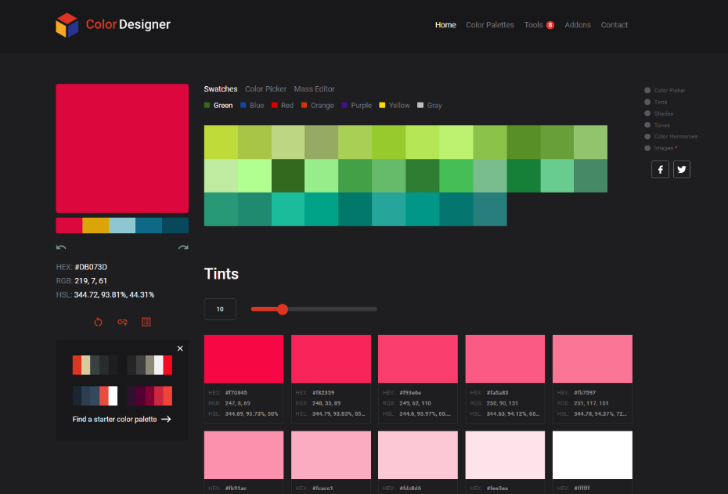The image size is (728, 494).
Task: Navigate to the Color Palettes page
Action: pyautogui.click(x=490, y=24)
